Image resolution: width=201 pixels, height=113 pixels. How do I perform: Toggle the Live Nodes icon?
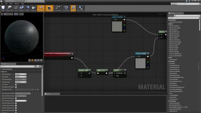tap(57, 8)
